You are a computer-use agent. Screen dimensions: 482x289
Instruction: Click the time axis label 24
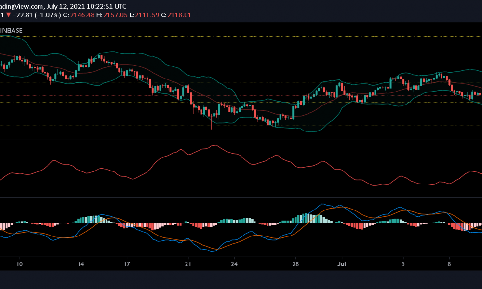pos(234,264)
